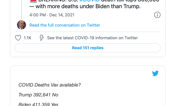Click the info circle icon beside timestamp
This screenshot has width=178, height=106.
(x=157, y=15)
